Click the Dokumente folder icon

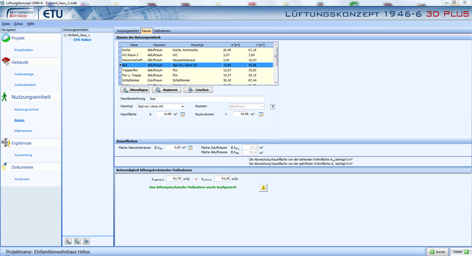point(4,167)
